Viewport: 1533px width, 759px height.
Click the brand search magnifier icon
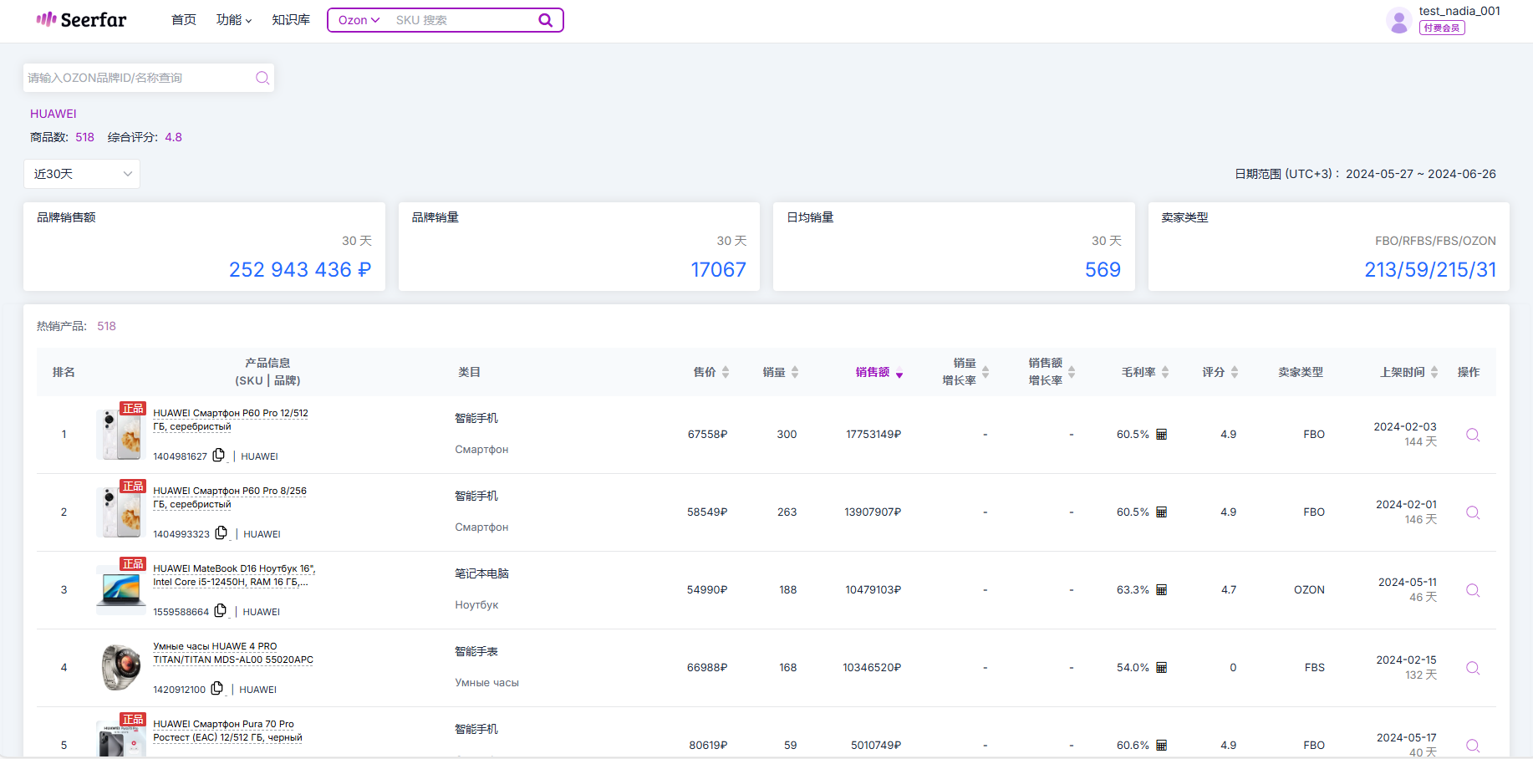262,78
